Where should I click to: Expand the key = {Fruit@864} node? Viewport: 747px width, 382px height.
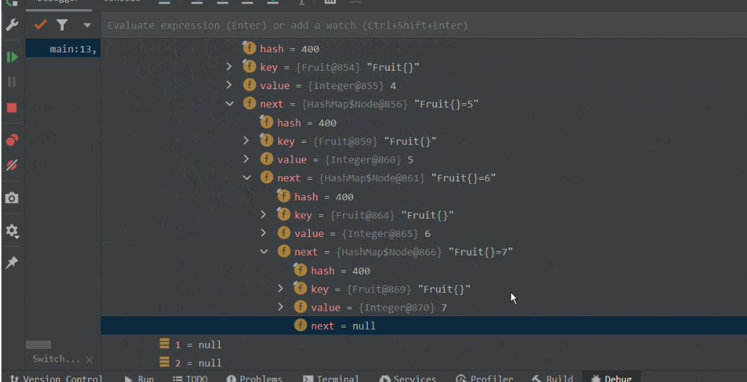coord(263,215)
